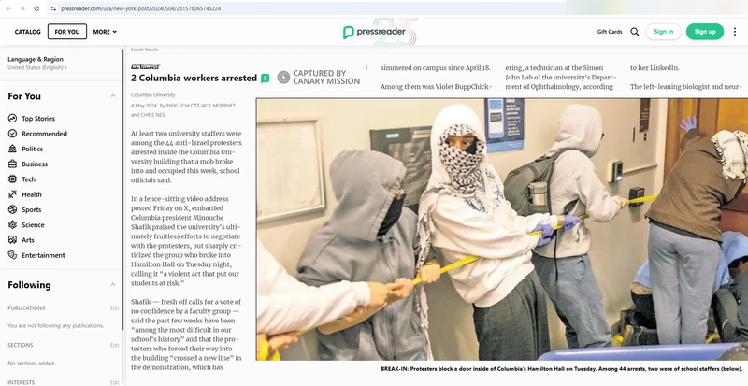Click the Arts icon
Image resolution: width=748 pixels, height=386 pixels.
[12, 240]
